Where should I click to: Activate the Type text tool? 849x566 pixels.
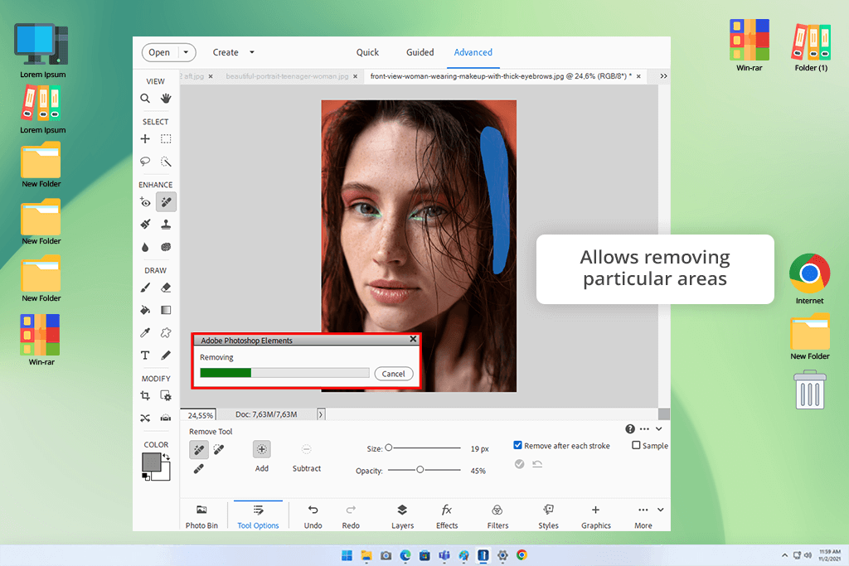coord(145,355)
